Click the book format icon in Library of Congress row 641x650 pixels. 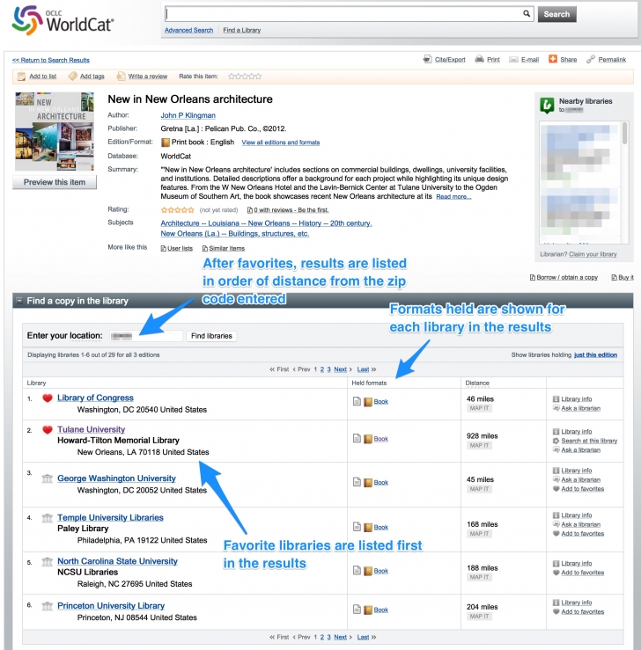coord(368,402)
